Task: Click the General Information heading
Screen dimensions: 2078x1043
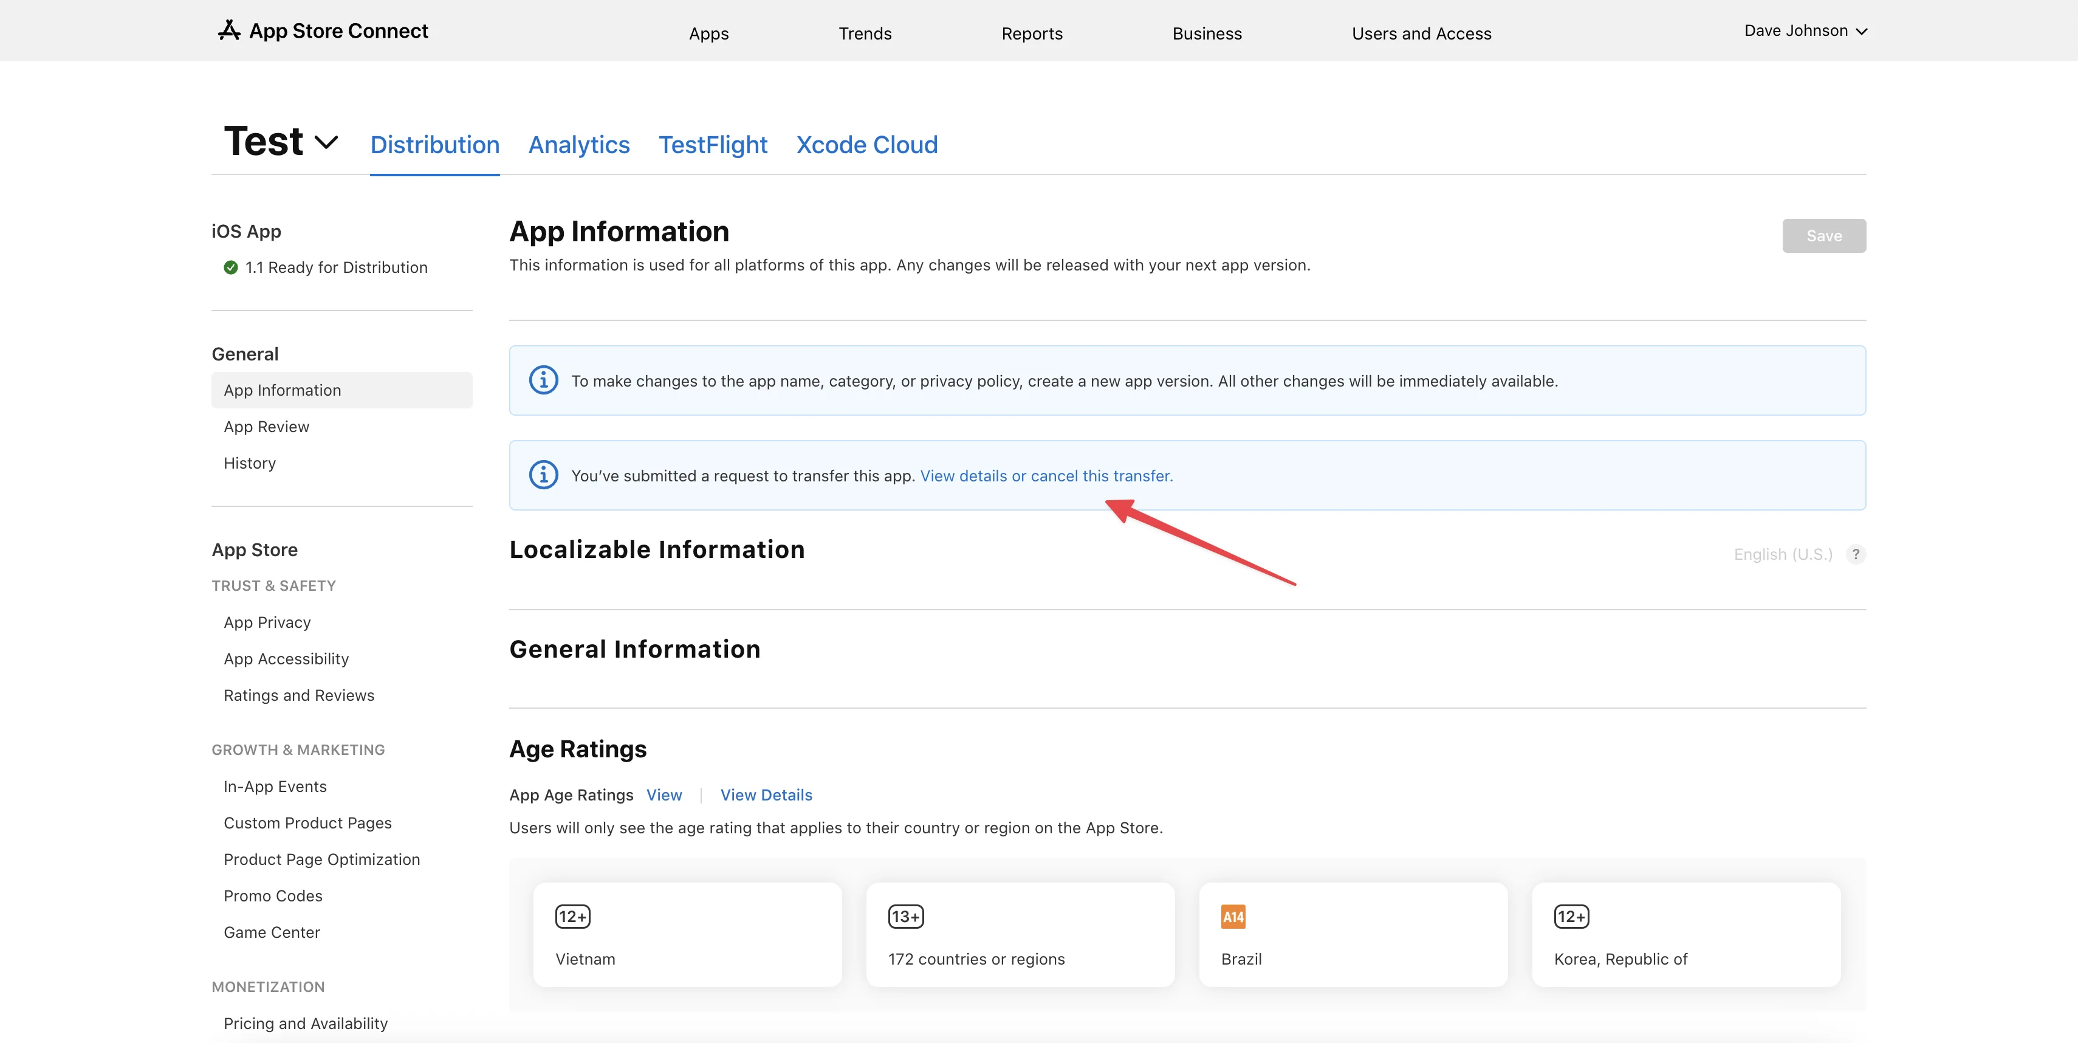Action: pos(635,649)
